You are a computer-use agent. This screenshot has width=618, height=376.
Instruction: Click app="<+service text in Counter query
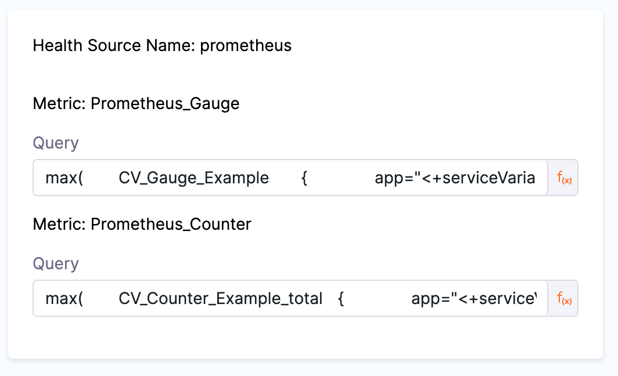pyautogui.click(x=473, y=299)
